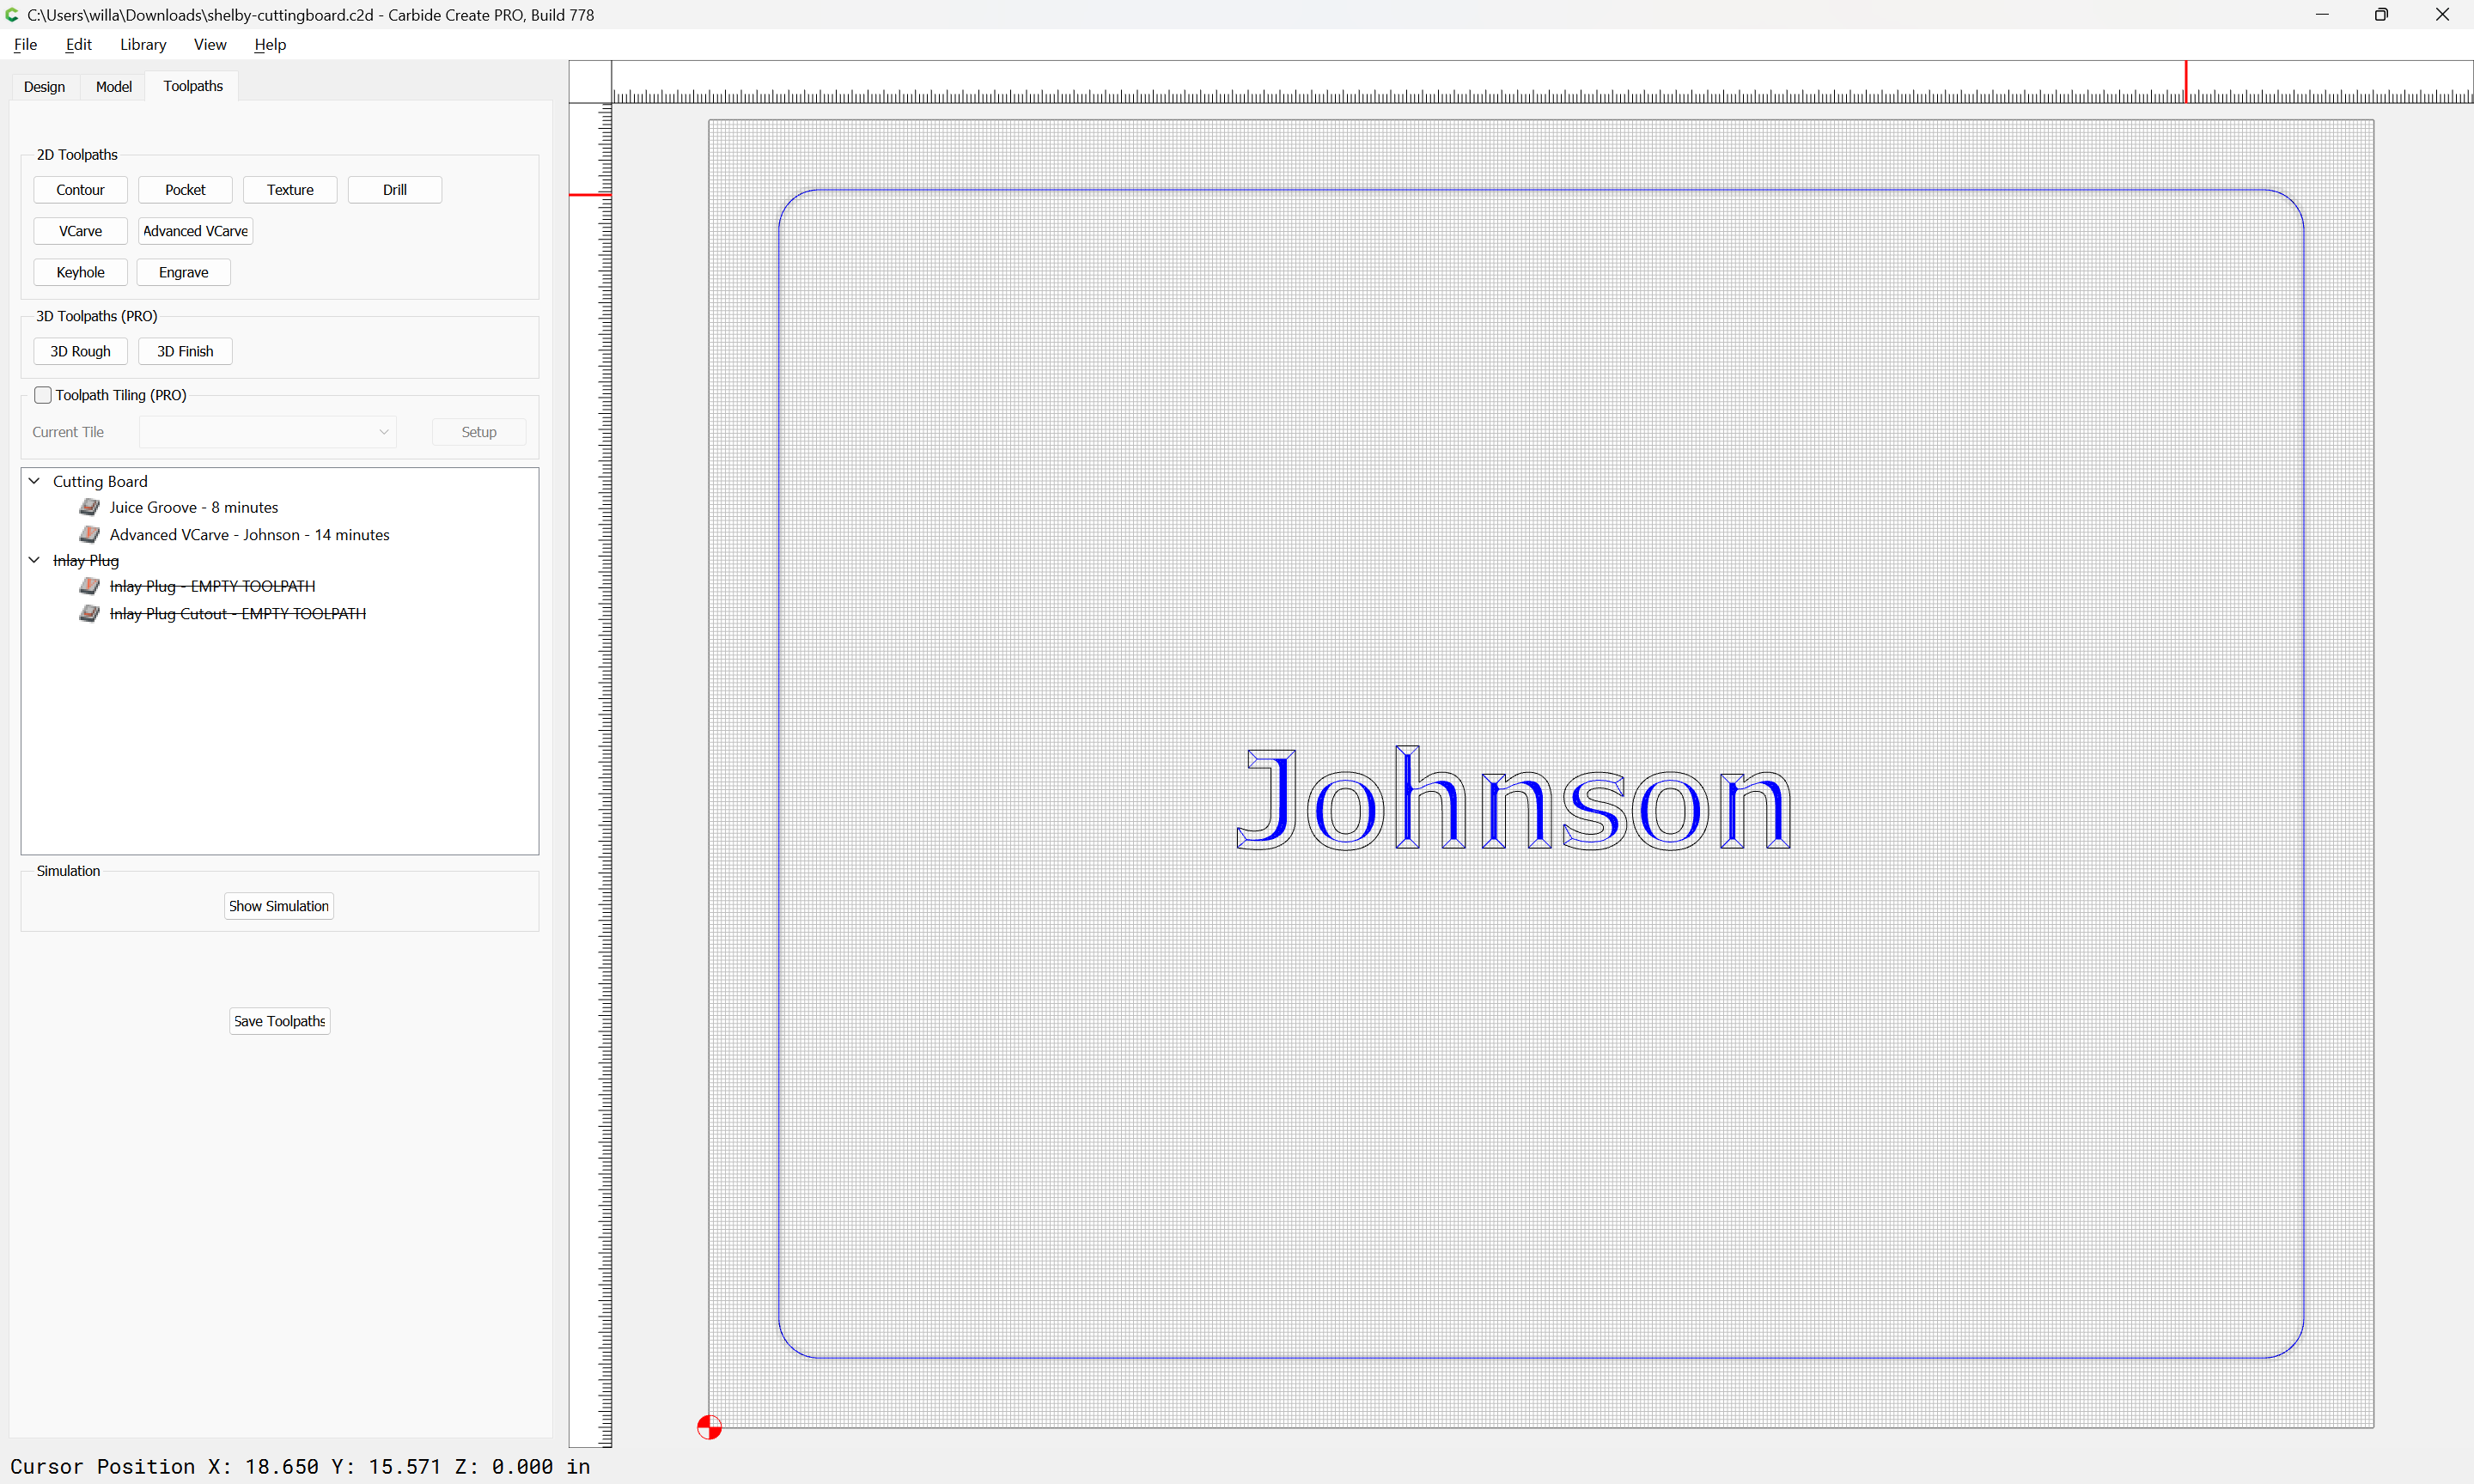2474x1484 pixels.
Task: Open the Current Tile dropdown
Action: (268, 432)
